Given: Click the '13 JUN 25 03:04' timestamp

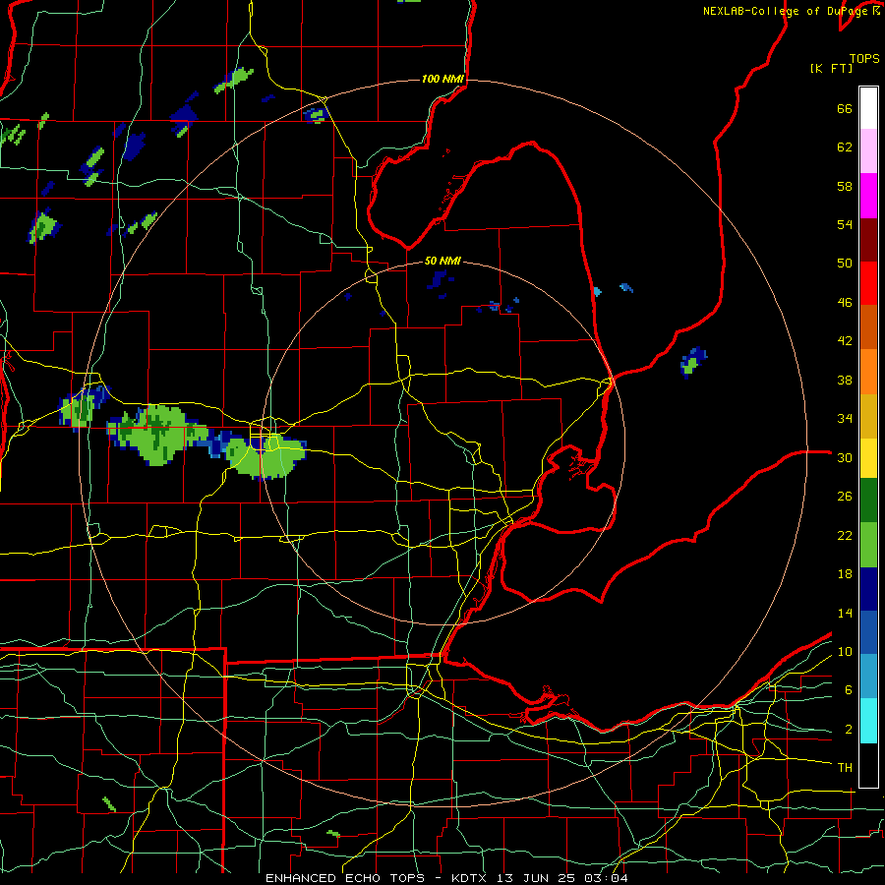Looking at the screenshot, I should (x=562, y=878).
